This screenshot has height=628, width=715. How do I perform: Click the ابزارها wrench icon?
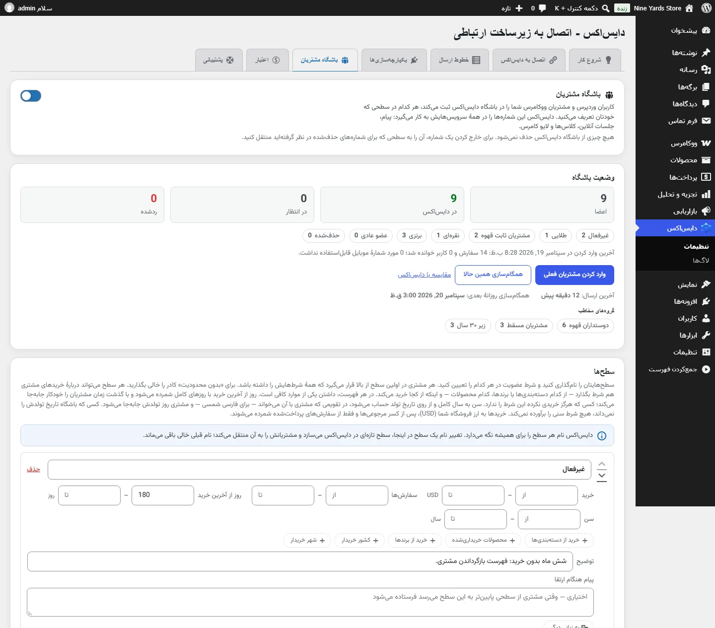[706, 335]
